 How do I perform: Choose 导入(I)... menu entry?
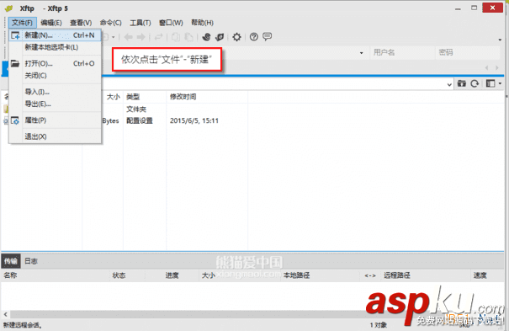pyautogui.click(x=56, y=92)
